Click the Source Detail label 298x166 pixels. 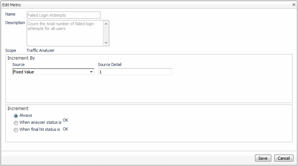point(110,64)
